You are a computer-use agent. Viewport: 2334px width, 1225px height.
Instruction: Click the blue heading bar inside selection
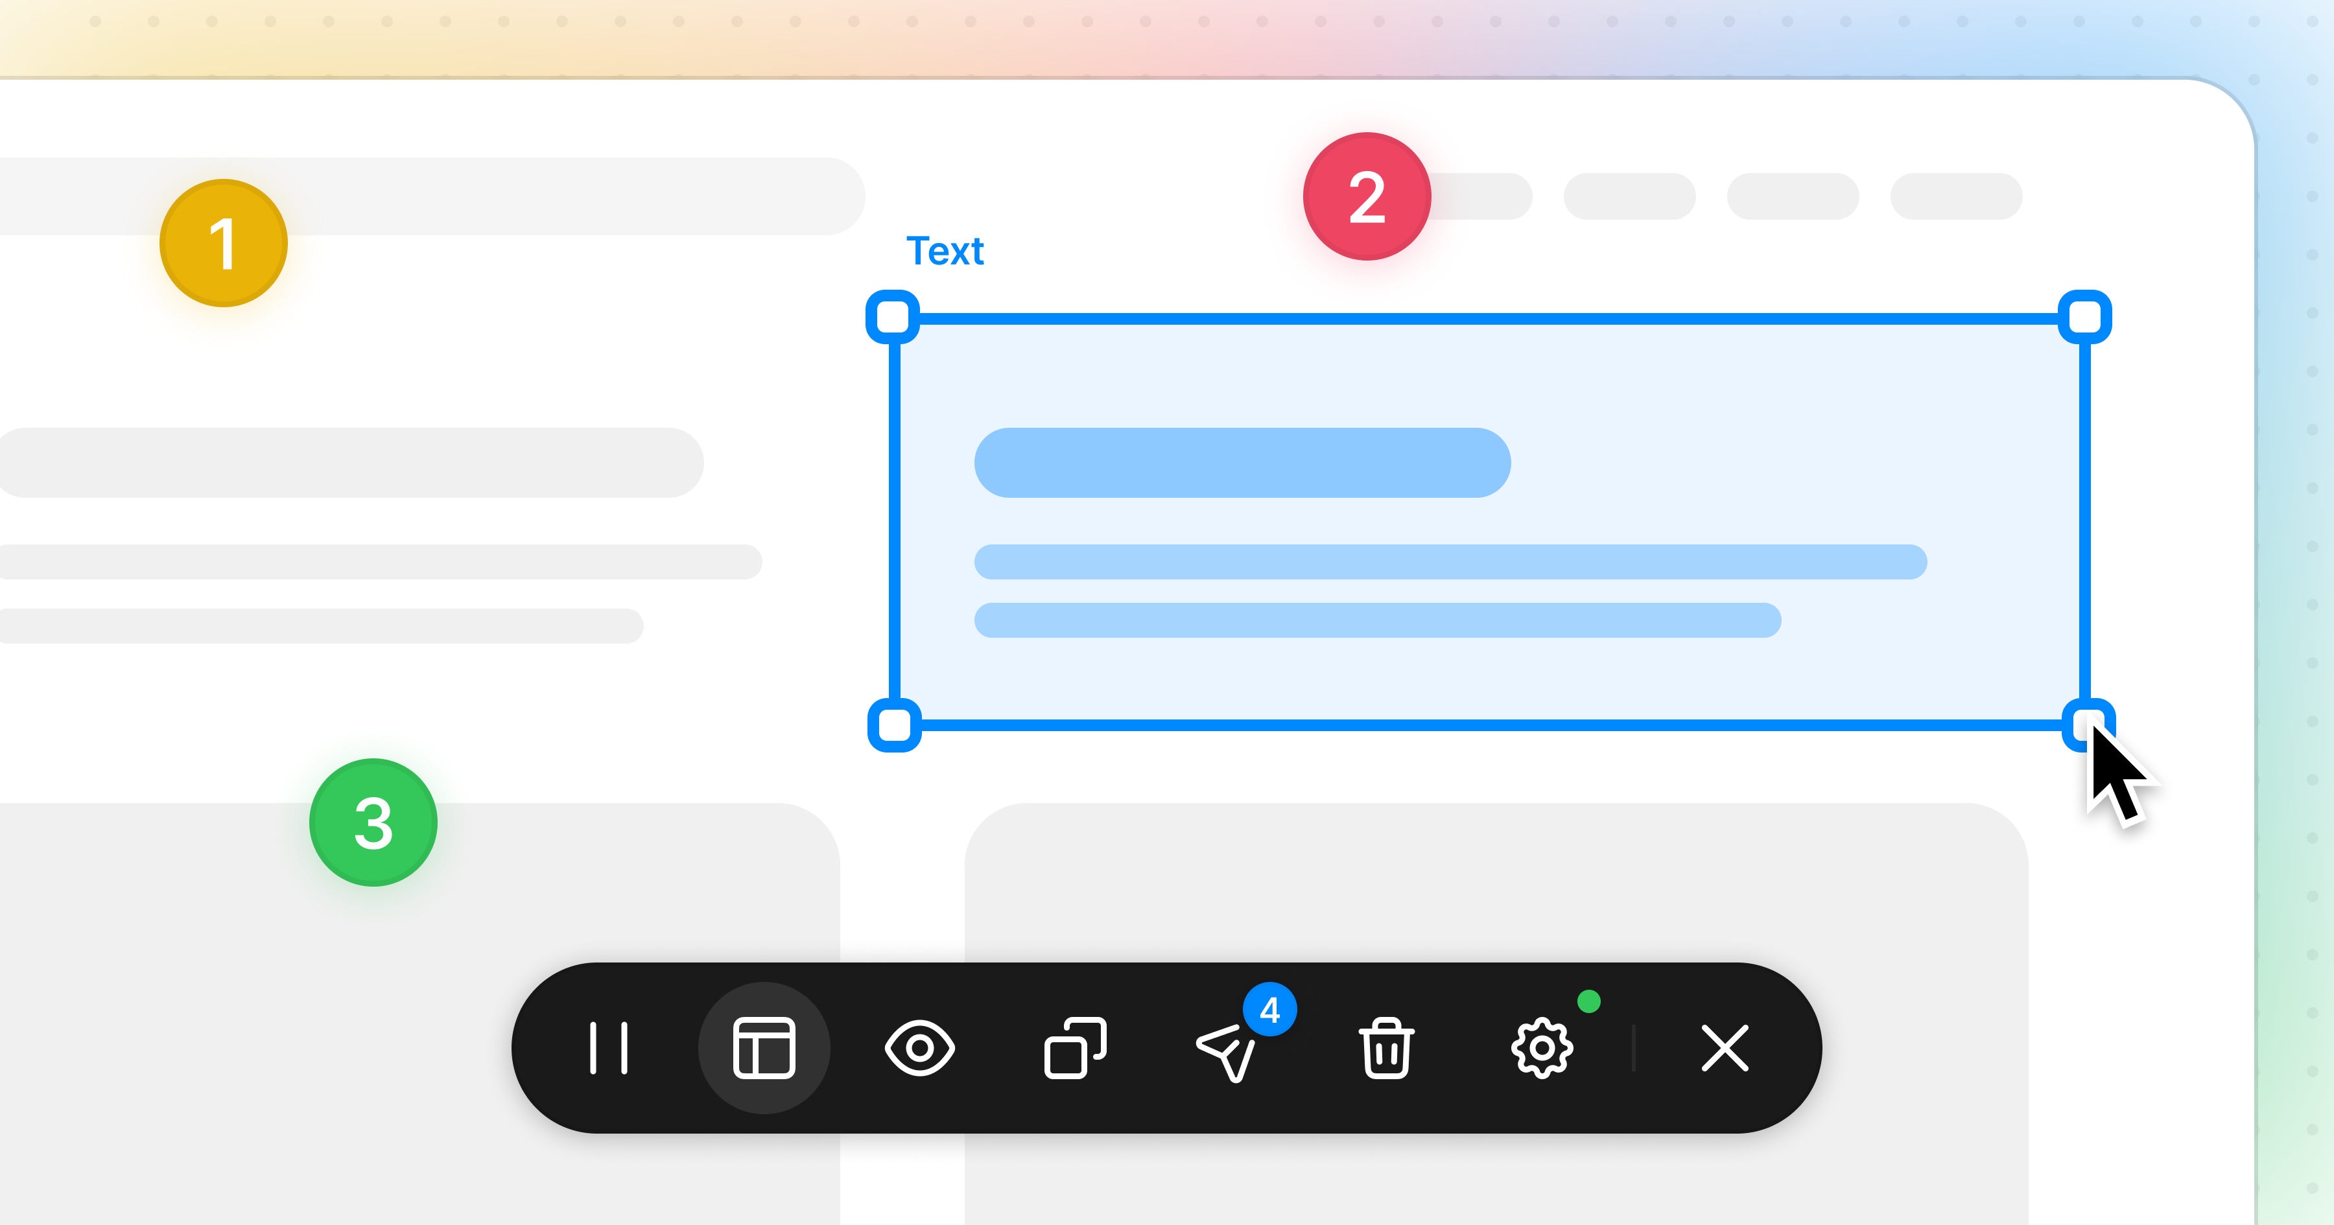[1242, 463]
